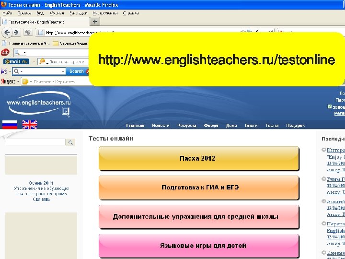The image size is (345, 259).
Task: Click the page icon inside the address bar
Action: [x=40, y=33]
